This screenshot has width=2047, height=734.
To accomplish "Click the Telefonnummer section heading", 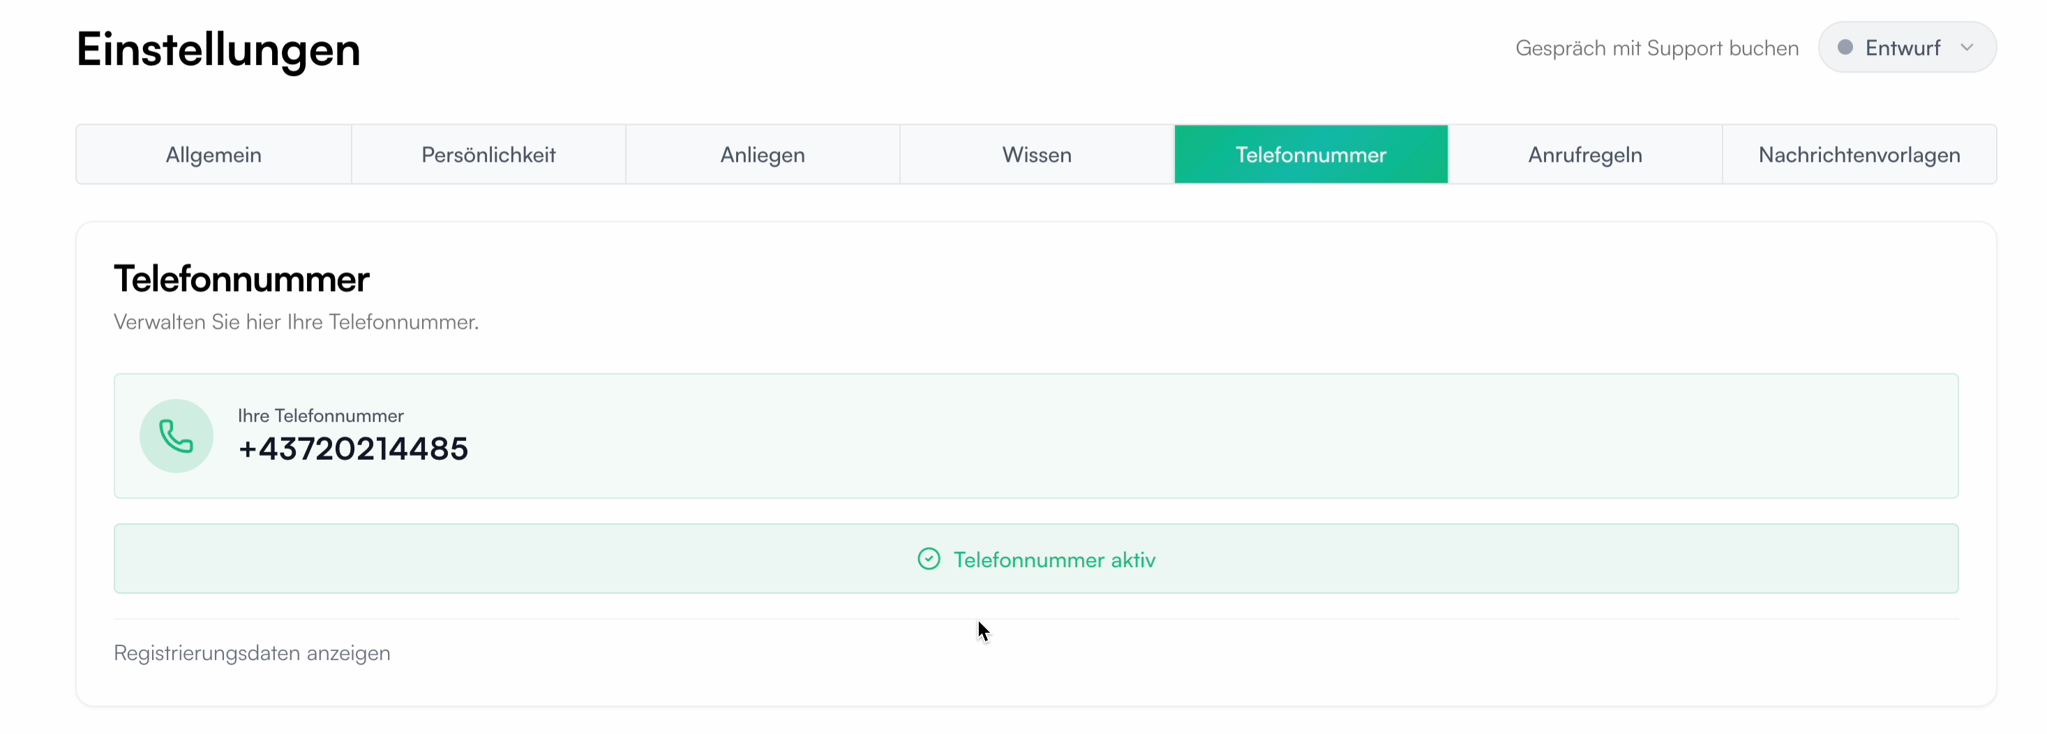I will click(241, 279).
